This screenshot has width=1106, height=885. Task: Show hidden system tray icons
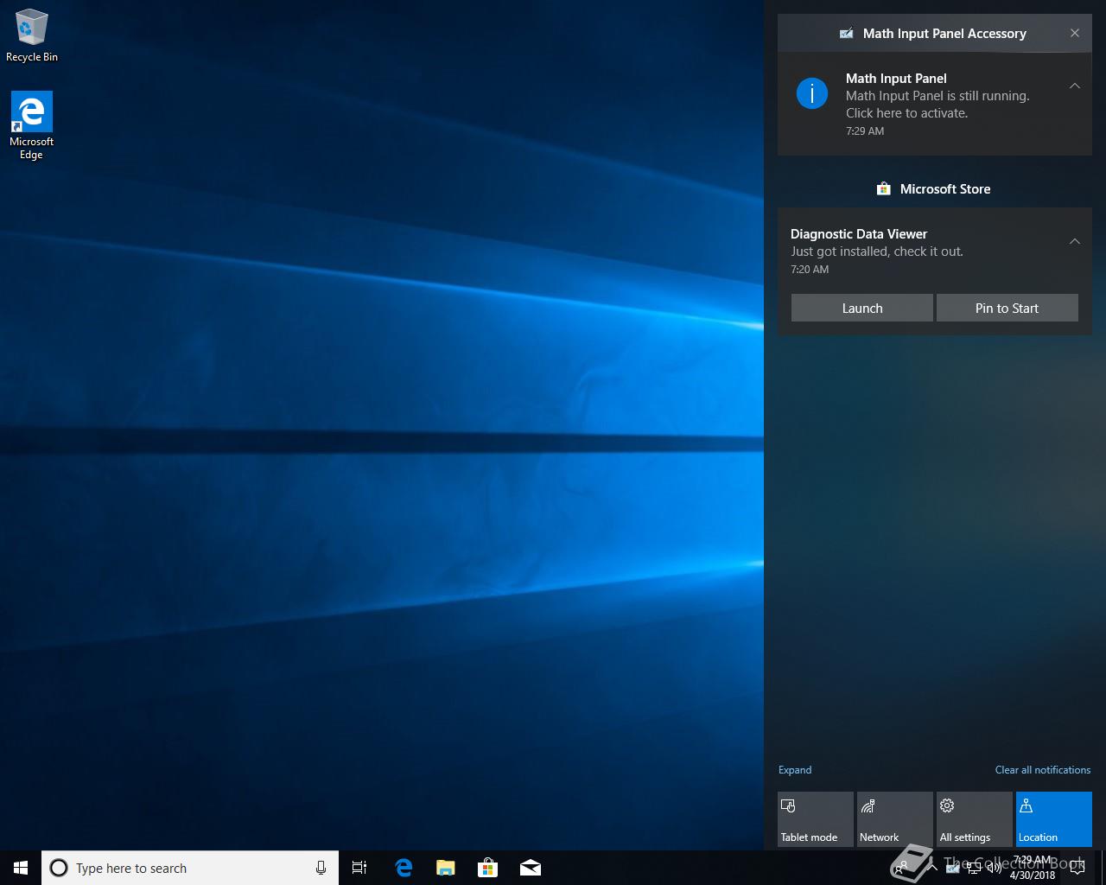932,868
